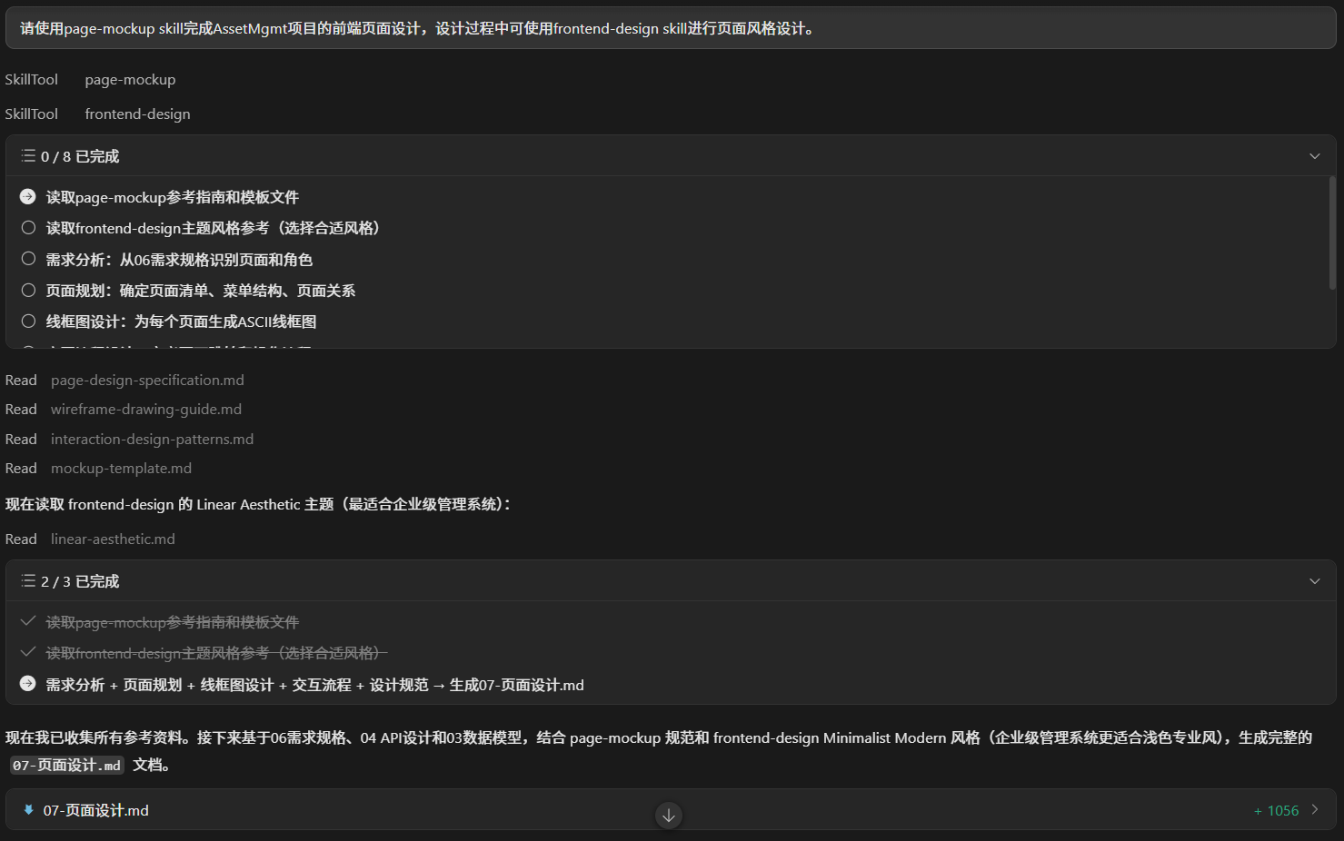This screenshot has height=841, width=1344.
Task: Click the 现在我已收集所有参考资料 paragraph
Action: click(659, 751)
